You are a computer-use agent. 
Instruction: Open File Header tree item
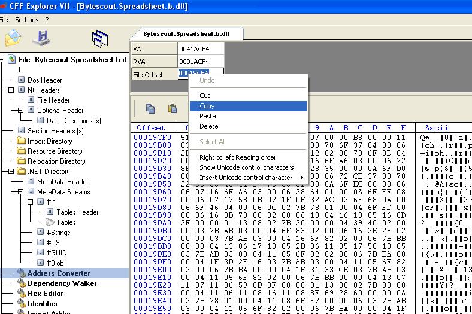(x=53, y=100)
